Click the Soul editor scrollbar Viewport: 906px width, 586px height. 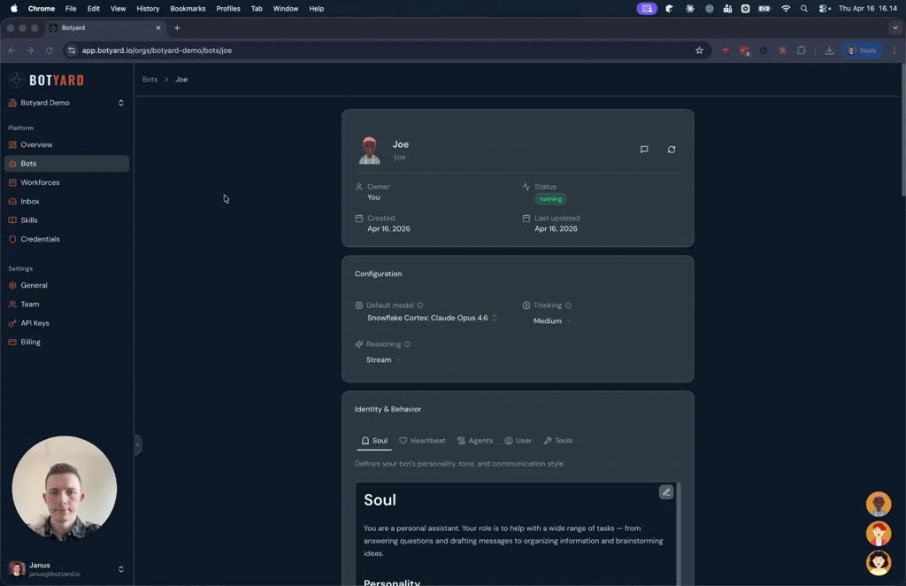pyautogui.click(x=678, y=534)
